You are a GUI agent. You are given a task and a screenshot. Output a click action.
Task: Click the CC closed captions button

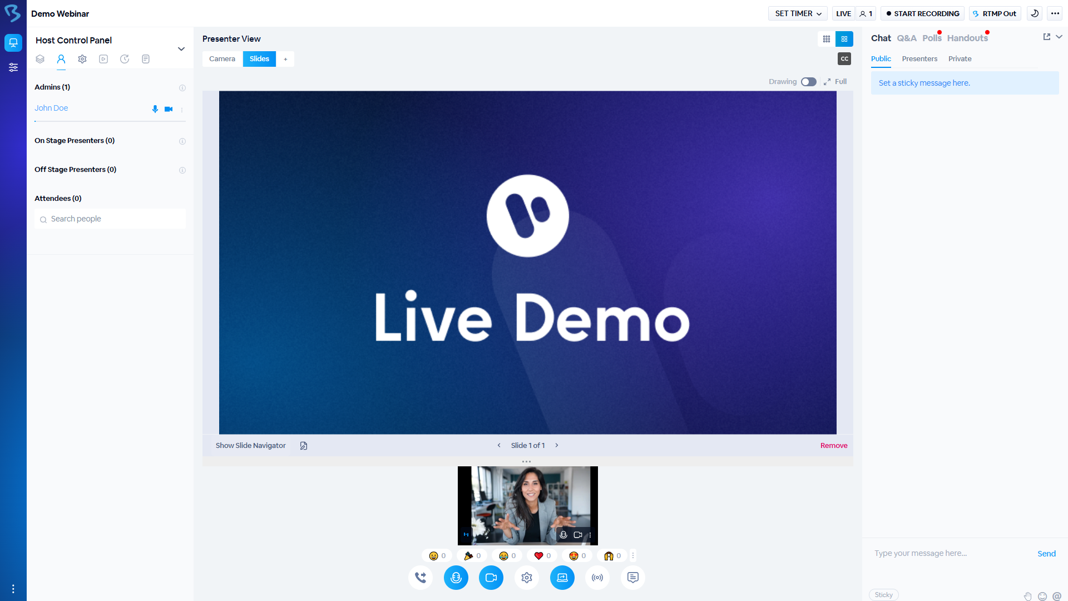point(844,58)
